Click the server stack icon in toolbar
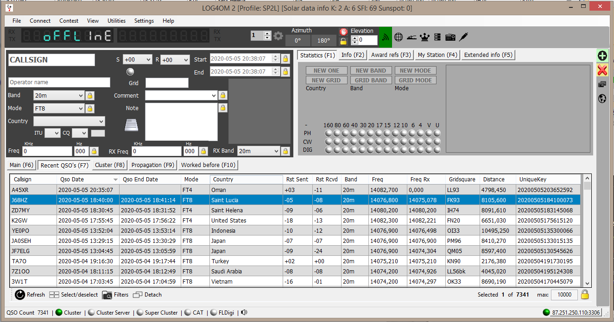 click(x=437, y=37)
